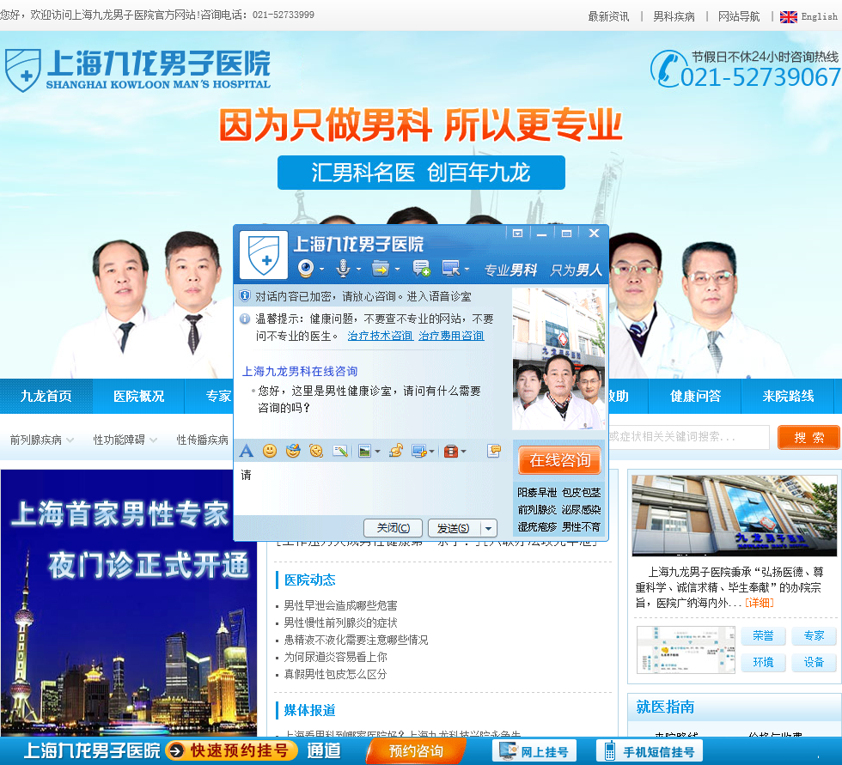Expand the screen capture dropdown arrow
The height and width of the screenshot is (765, 842).
pyautogui.click(x=431, y=452)
